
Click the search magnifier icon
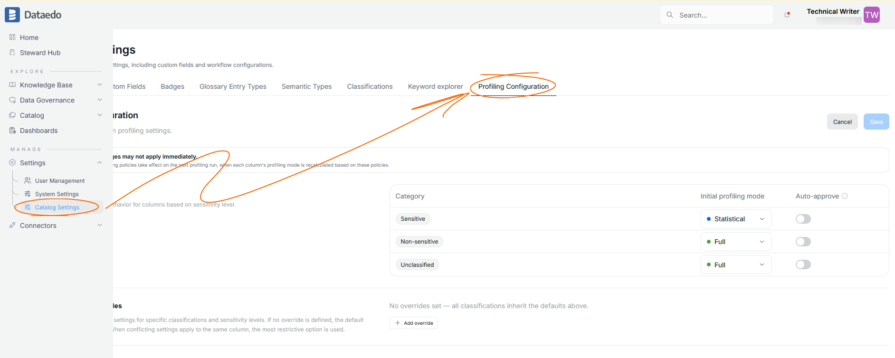[670, 15]
